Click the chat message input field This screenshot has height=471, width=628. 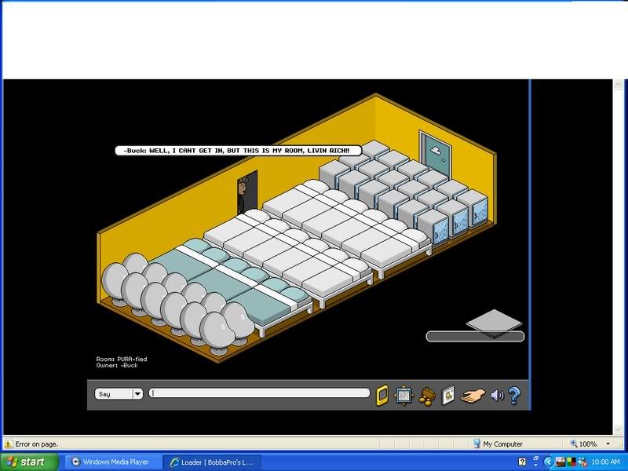pyautogui.click(x=259, y=393)
